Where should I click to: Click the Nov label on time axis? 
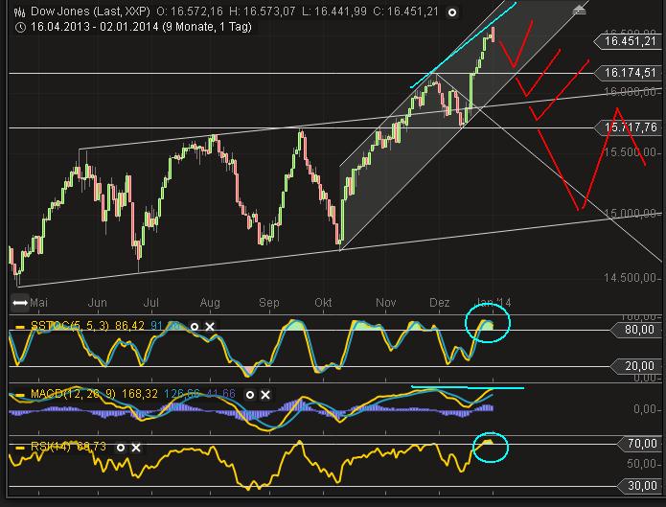[x=385, y=303]
